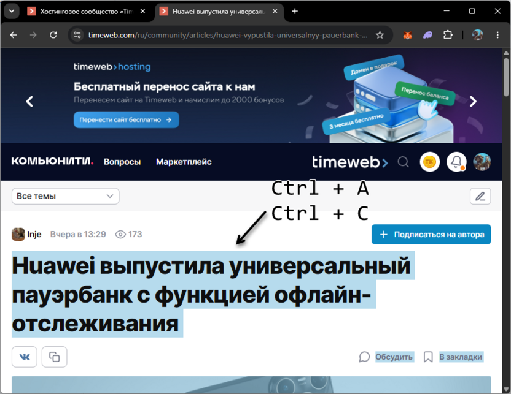Viewport: 511px width, 394px height.
Task: Show next banner slide
Action: (473, 102)
